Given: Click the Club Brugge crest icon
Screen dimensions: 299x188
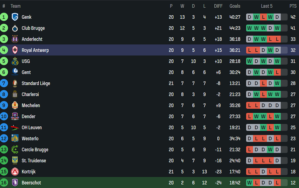Looking at the screenshot, I should [x=15, y=28].
